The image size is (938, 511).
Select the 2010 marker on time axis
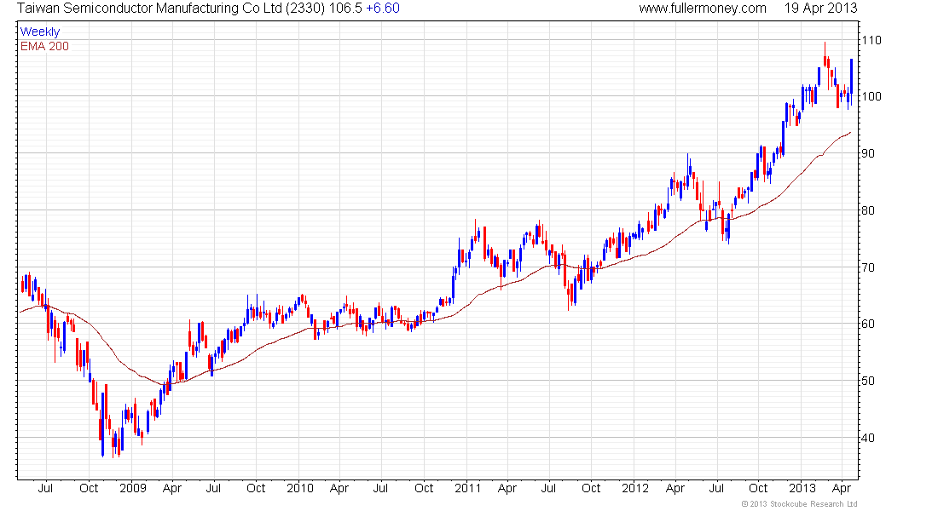point(299,489)
